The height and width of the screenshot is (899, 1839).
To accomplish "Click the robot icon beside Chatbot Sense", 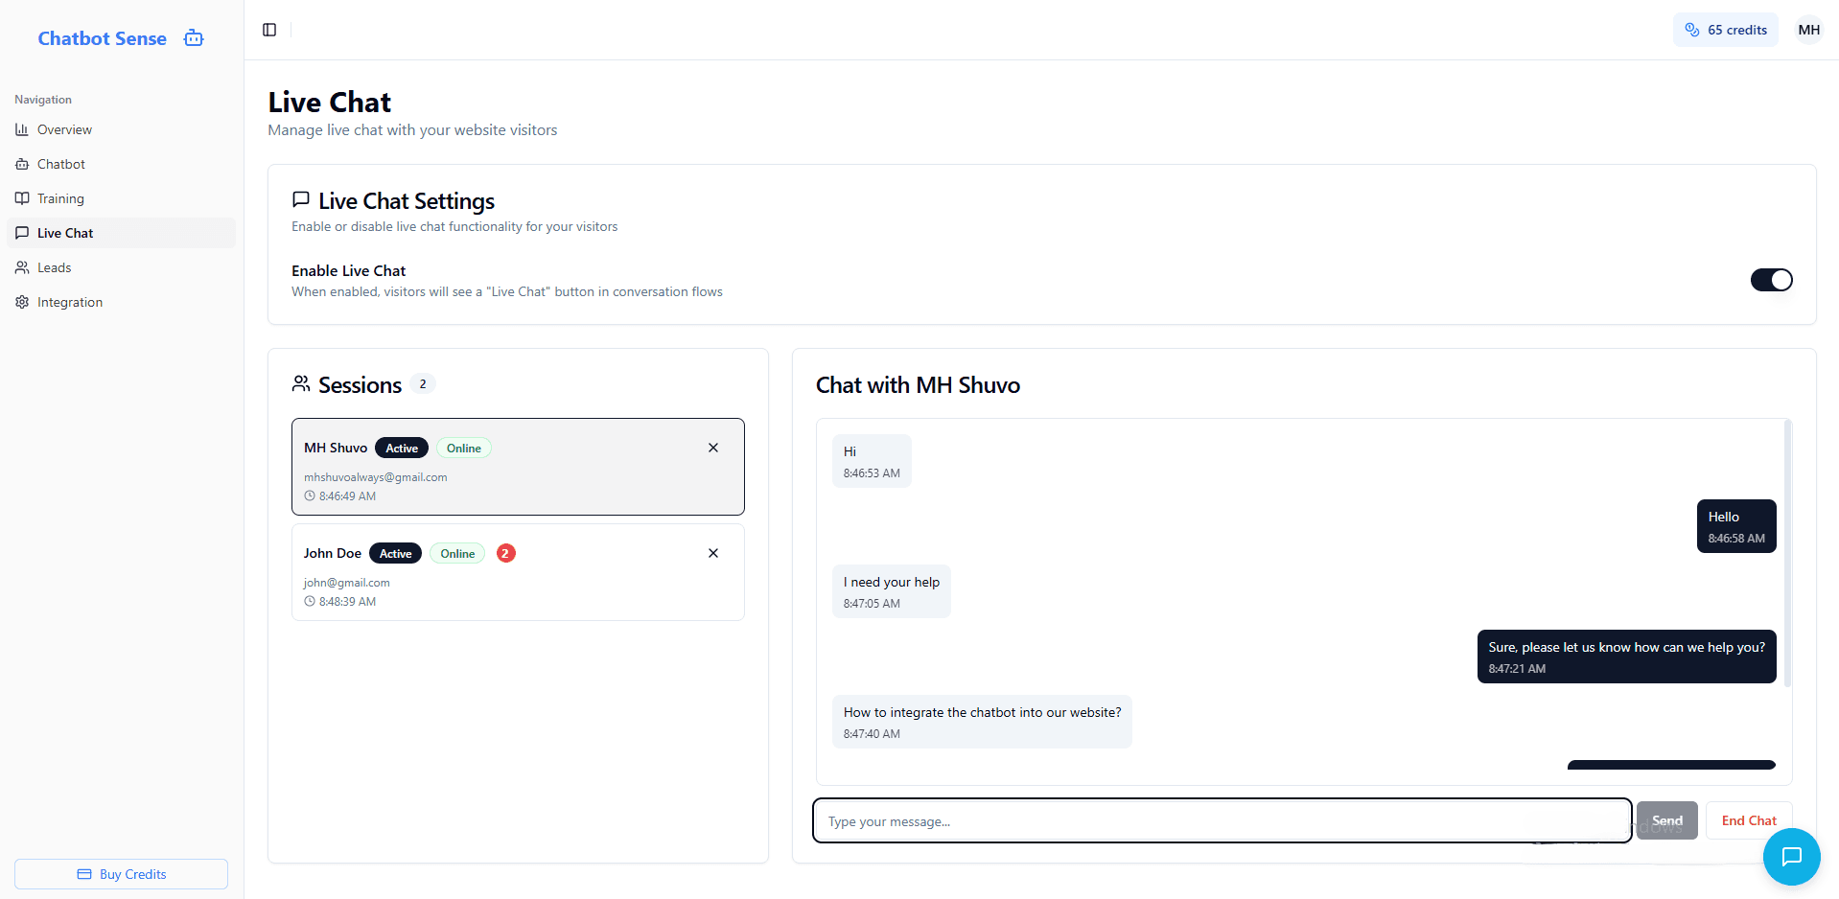I will [x=193, y=37].
